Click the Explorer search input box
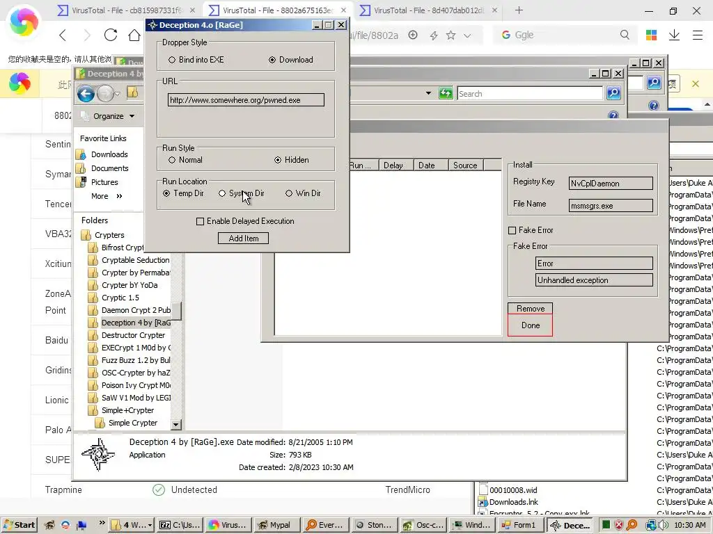Image resolution: width=713 pixels, height=534 pixels. pos(530,94)
